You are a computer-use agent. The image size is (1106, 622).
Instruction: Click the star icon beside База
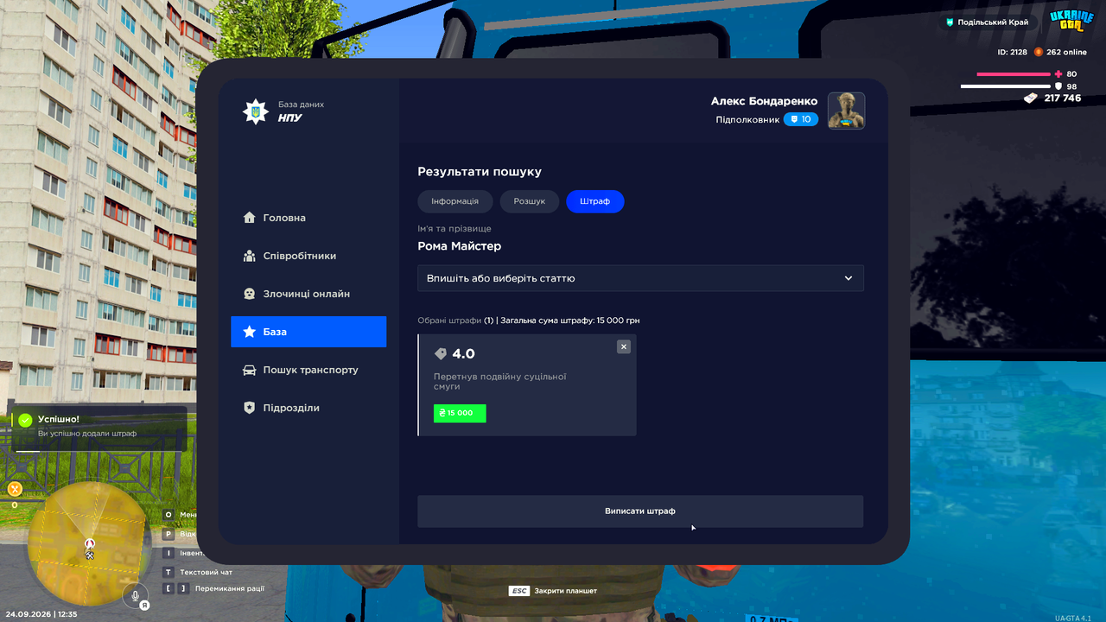[x=249, y=332]
